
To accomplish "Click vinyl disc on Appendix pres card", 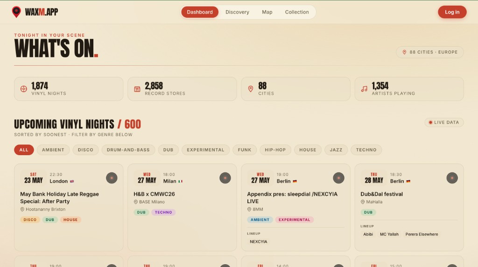I will tap(338, 178).
